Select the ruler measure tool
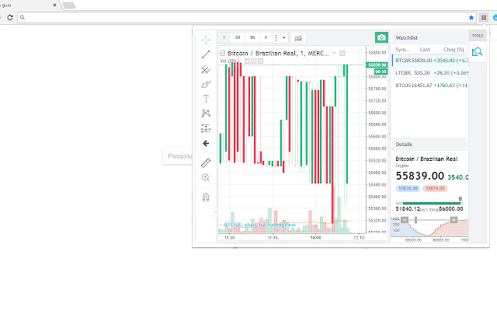The width and height of the screenshot is (497, 311). (206, 162)
